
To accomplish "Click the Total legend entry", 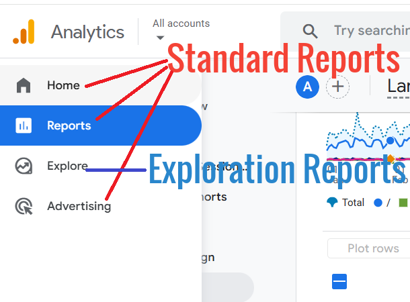I will (x=345, y=203).
